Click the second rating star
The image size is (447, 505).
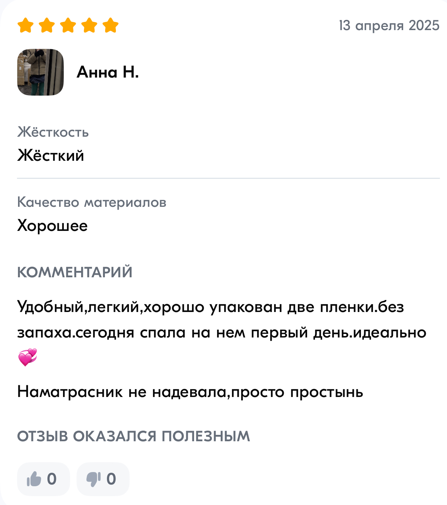47,25
